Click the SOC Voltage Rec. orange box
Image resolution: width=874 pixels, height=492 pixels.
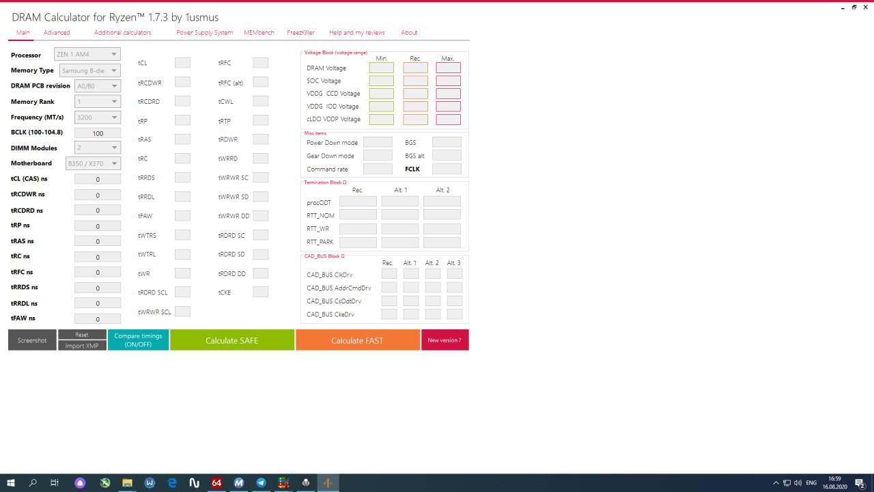click(415, 81)
